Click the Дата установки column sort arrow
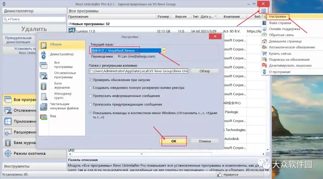Image resolution: width=323 pixels, height=179 pixels. pyautogui.click(x=215, y=17)
